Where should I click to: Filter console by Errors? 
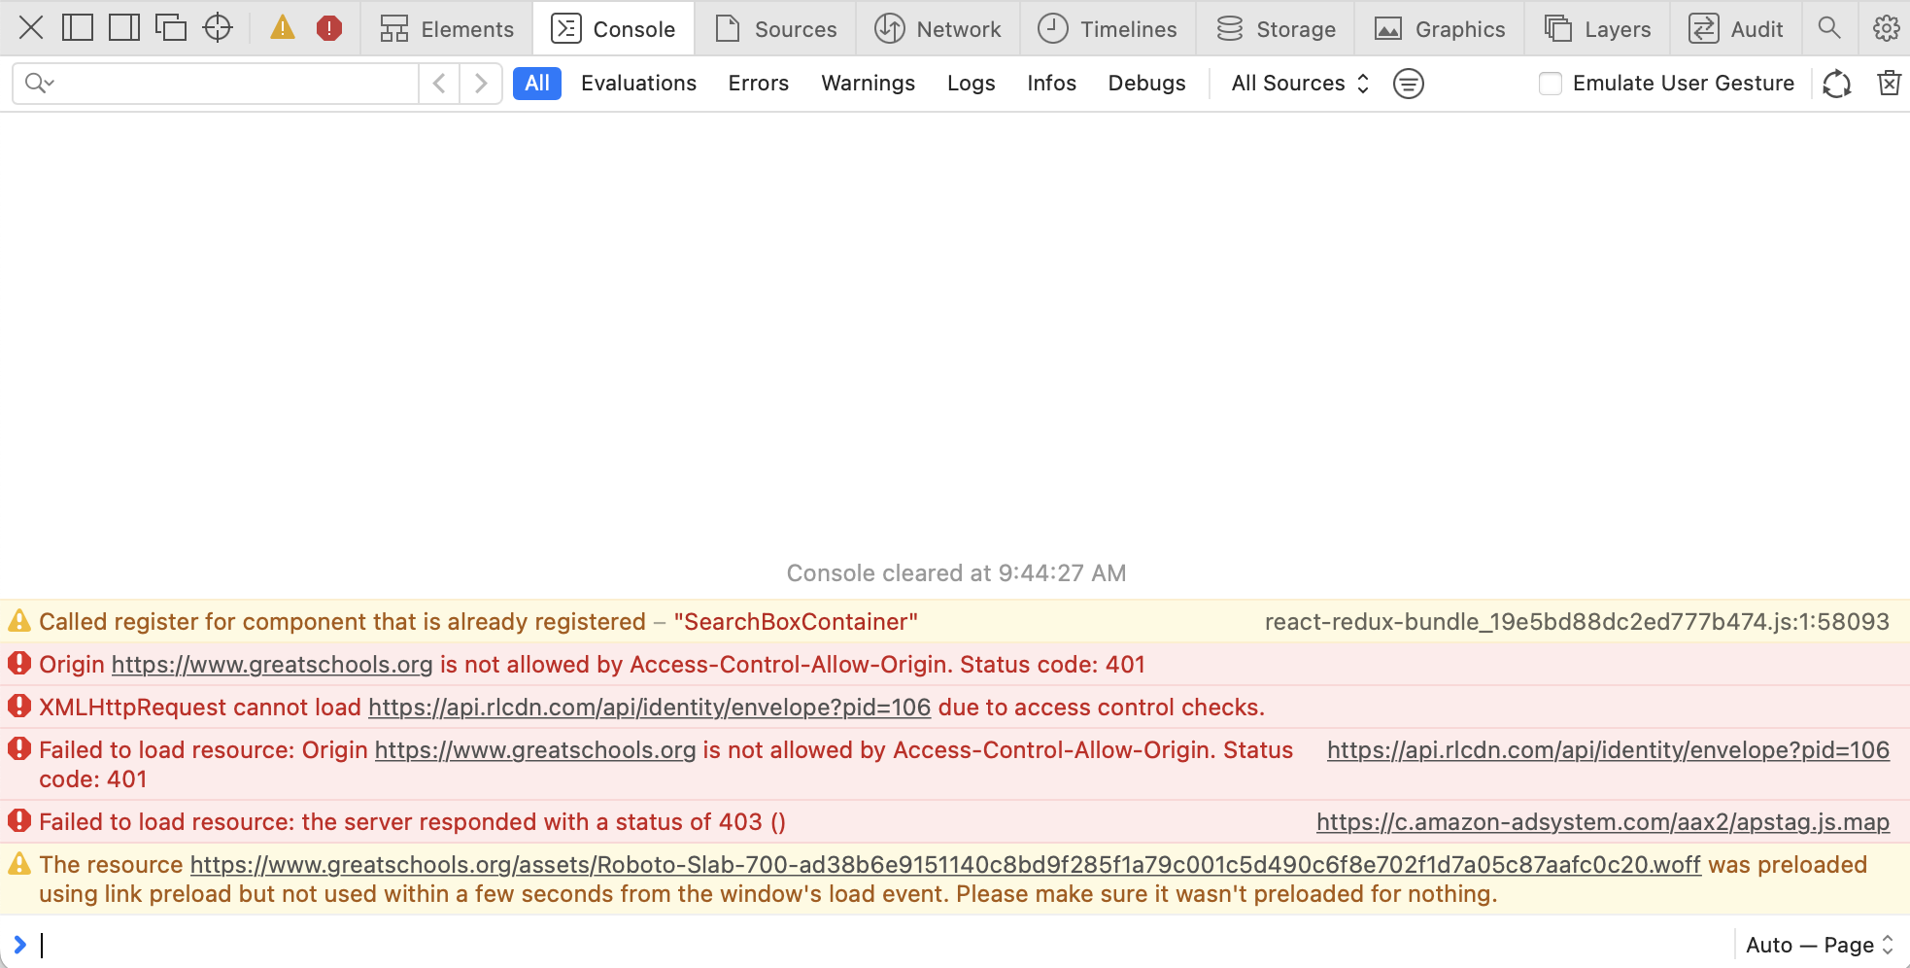pyautogui.click(x=758, y=84)
